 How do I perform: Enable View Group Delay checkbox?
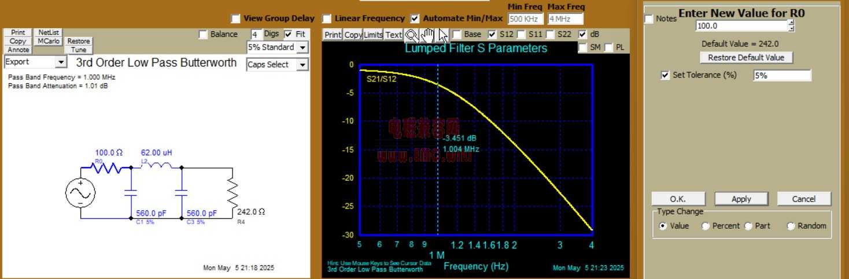(x=235, y=18)
